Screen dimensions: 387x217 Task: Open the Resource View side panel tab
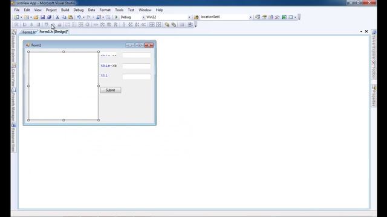(13, 137)
